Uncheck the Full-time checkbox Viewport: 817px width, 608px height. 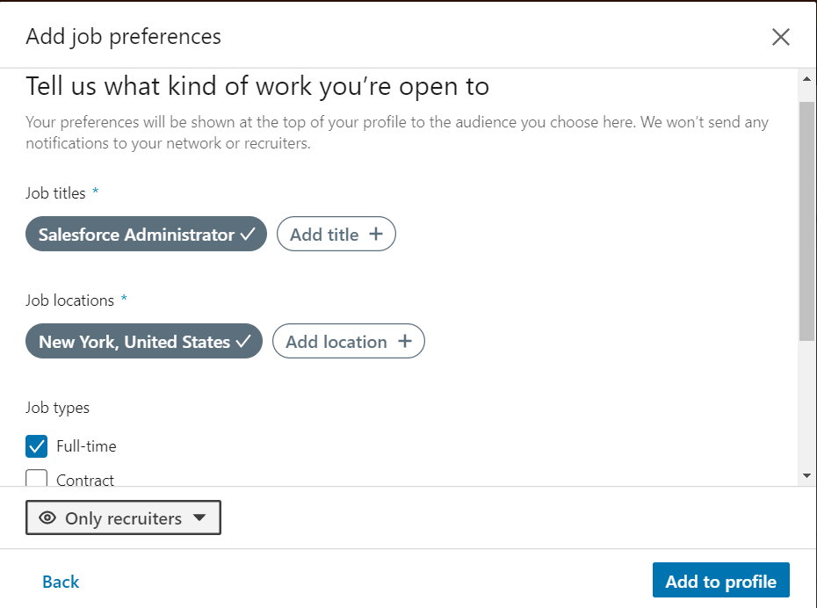coord(37,446)
